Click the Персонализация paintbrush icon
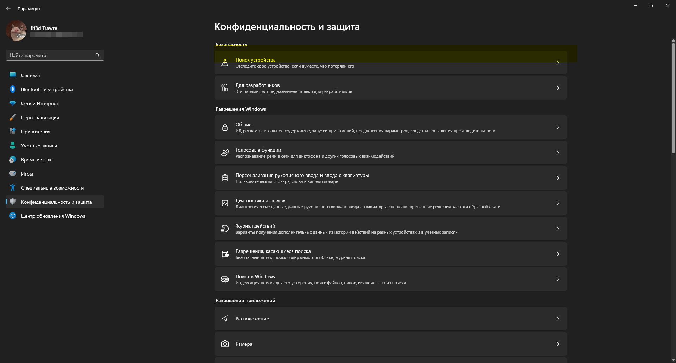Image resolution: width=676 pixels, height=363 pixels. (13, 117)
